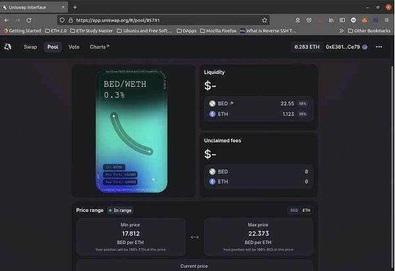Screen dimensions: 395x271
Task: Open the MetaMask fox extension
Action: tap(365, 20)
